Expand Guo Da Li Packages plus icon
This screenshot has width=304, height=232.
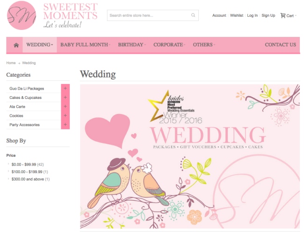click(x=65, y=88)
